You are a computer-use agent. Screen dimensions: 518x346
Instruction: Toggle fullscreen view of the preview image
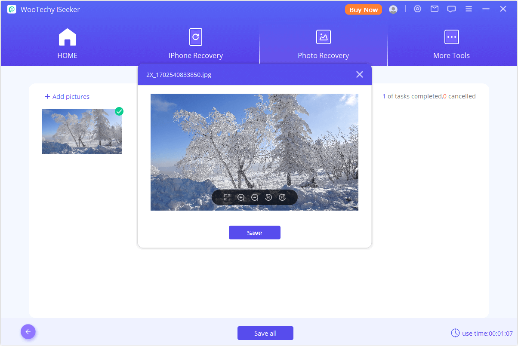click(x=227, y=197)
